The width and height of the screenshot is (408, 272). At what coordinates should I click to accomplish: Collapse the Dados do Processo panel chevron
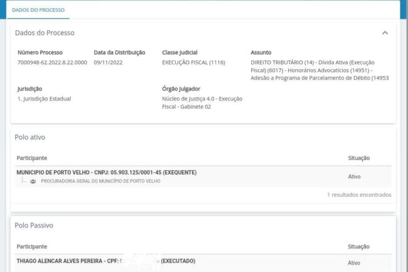(x=385, y=33)
